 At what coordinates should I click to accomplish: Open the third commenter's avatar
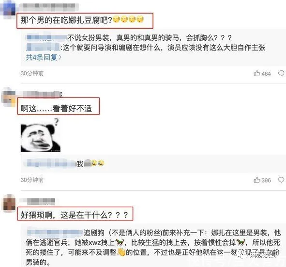pos(9,204)
